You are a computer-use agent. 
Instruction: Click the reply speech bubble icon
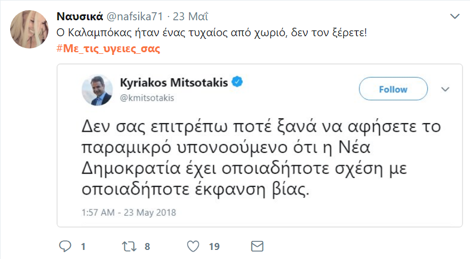[x=65, y=246]
